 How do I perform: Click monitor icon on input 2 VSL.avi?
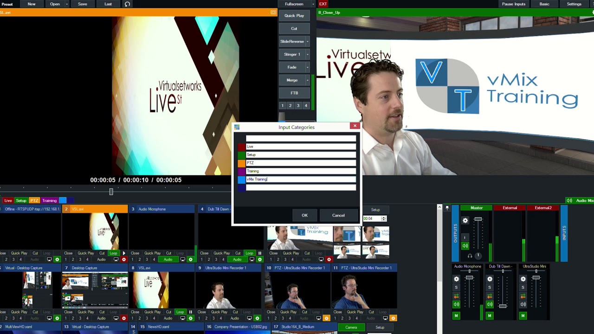point(116,259)
